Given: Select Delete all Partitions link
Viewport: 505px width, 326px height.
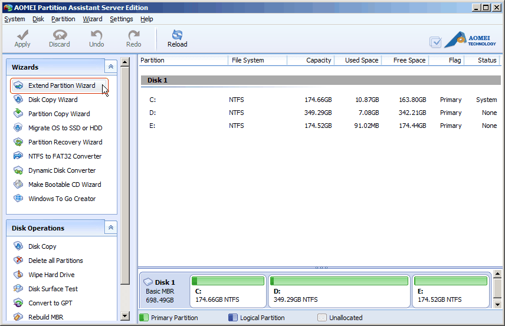Looking at the screenshot, I should click(x=55, y=261).
